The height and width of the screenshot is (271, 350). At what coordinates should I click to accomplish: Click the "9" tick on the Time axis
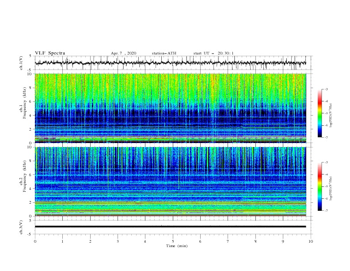(x=283, y=241)
